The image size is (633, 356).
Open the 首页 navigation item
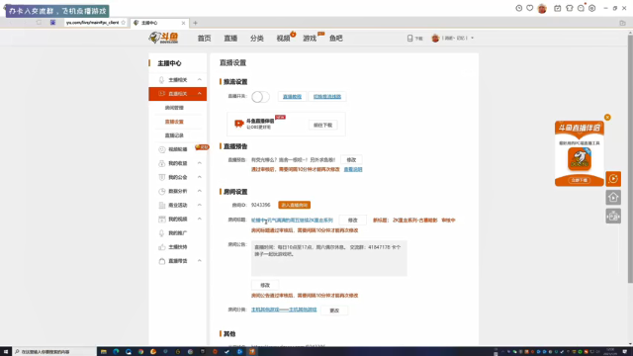pyautogui.click(x=204, y=39)
